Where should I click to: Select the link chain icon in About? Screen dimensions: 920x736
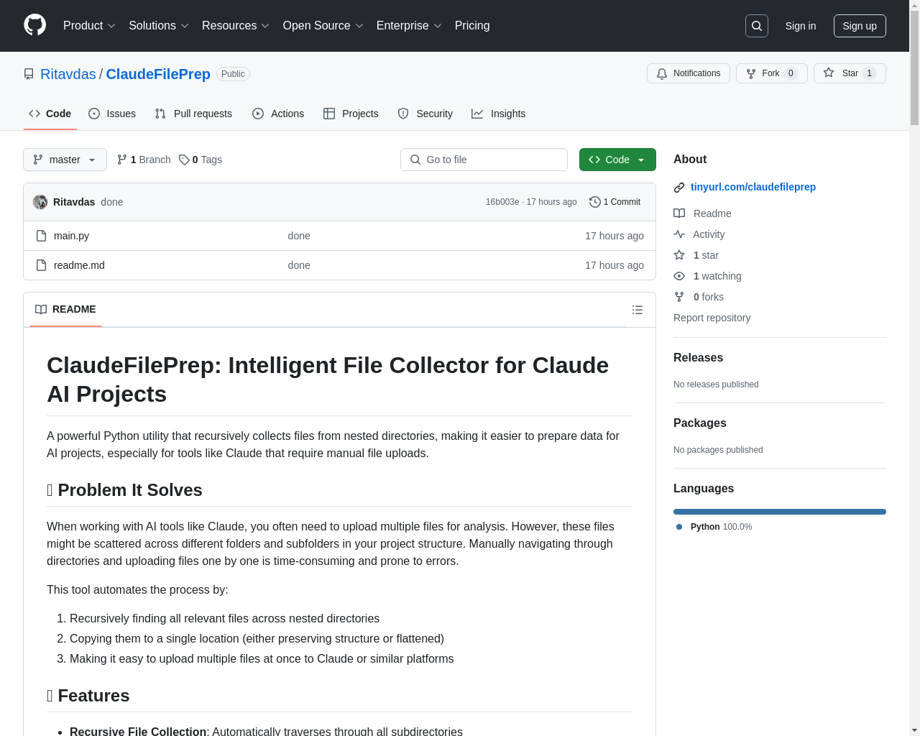click(x=679, y=188)
